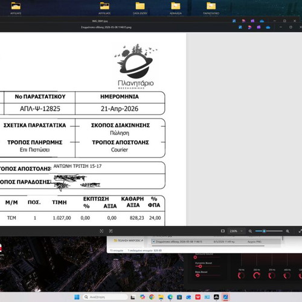Select the PNG screenshot file row in Explorer
302x302 pixels.
216,242
